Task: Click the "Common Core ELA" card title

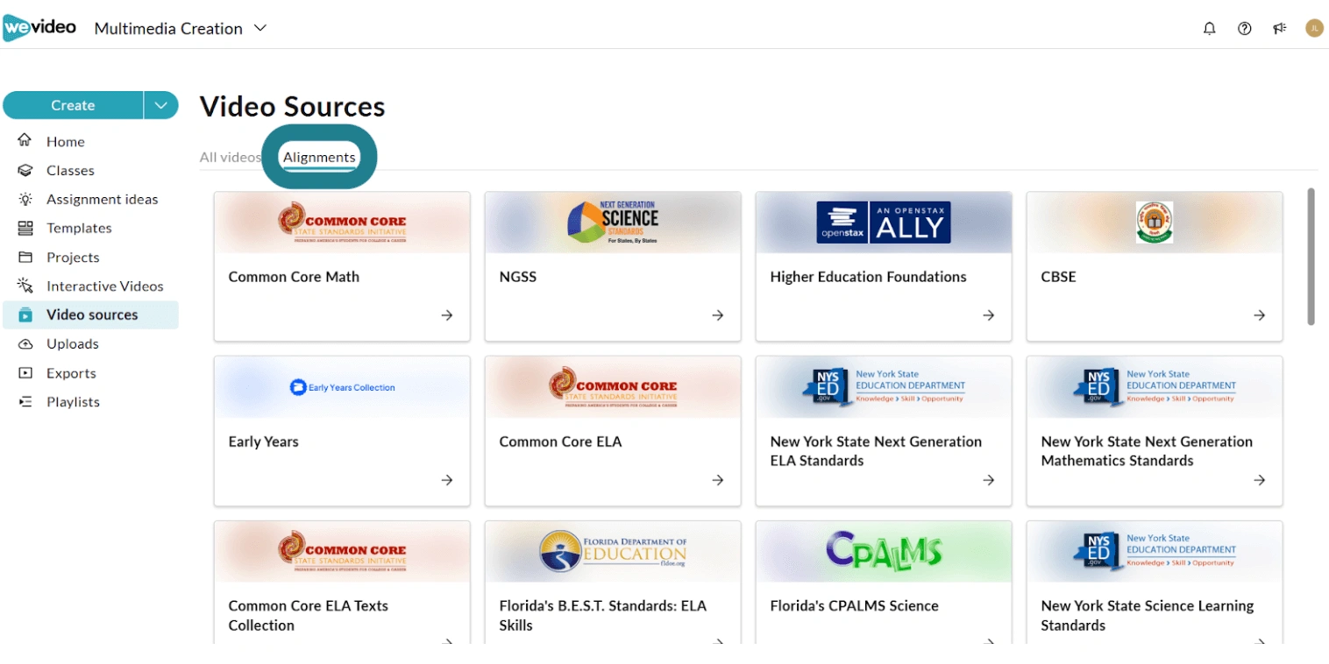Action: tap(560, 441)
